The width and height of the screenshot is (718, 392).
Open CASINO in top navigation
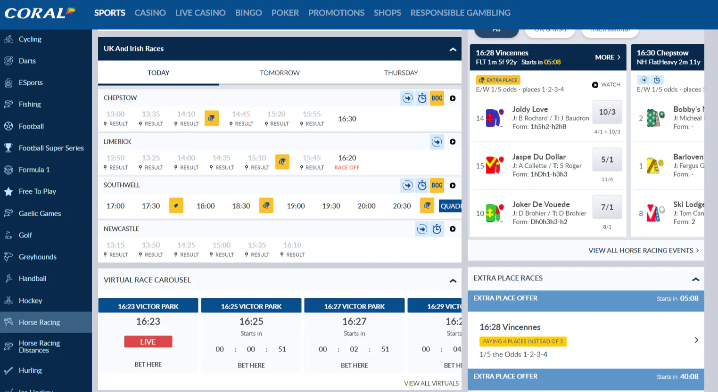[150, 13]
